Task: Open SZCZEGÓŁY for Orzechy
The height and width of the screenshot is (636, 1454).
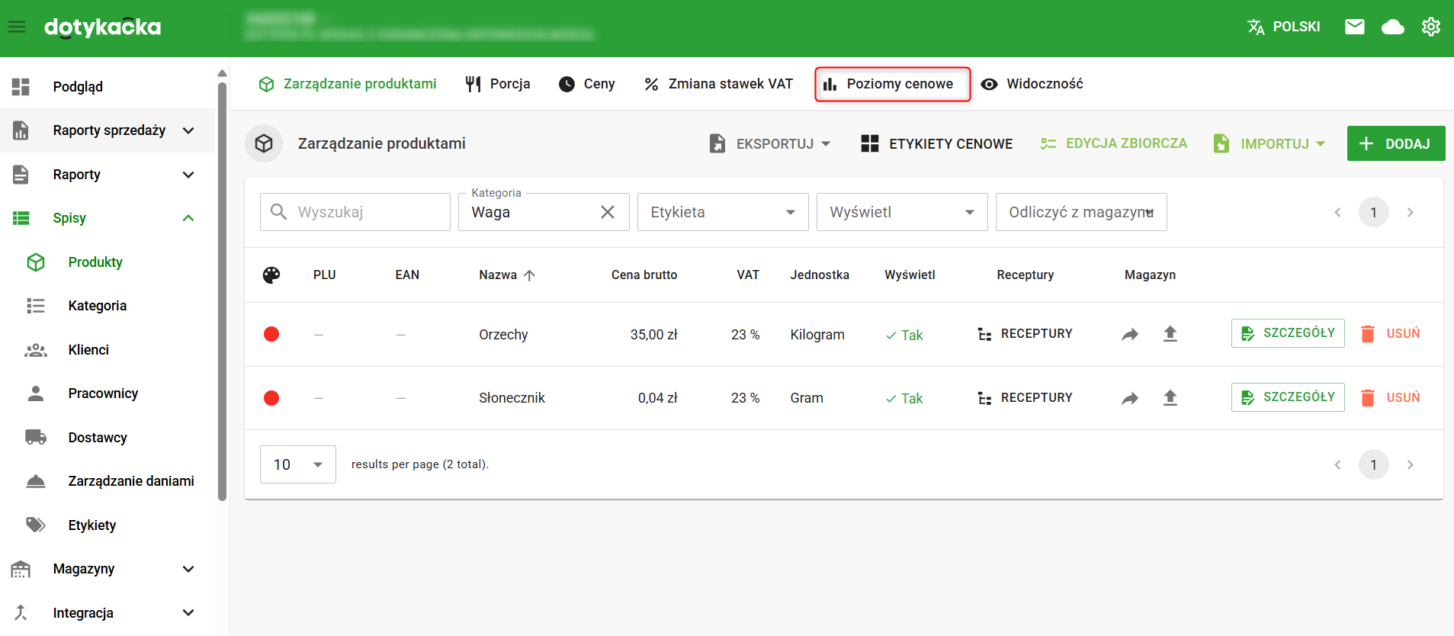Action: (x=1288, y=333)
